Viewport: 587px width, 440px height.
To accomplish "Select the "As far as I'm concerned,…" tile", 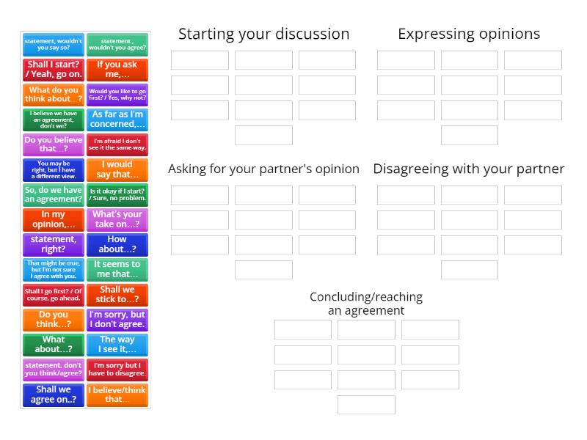I will pyautogui.click(x=117, y=120).
